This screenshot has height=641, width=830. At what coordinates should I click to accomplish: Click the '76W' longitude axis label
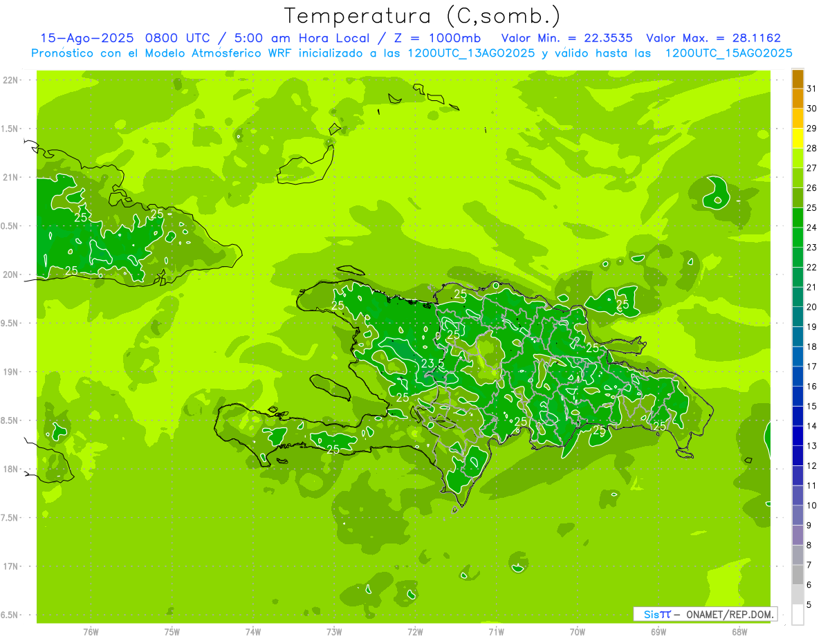91,632
